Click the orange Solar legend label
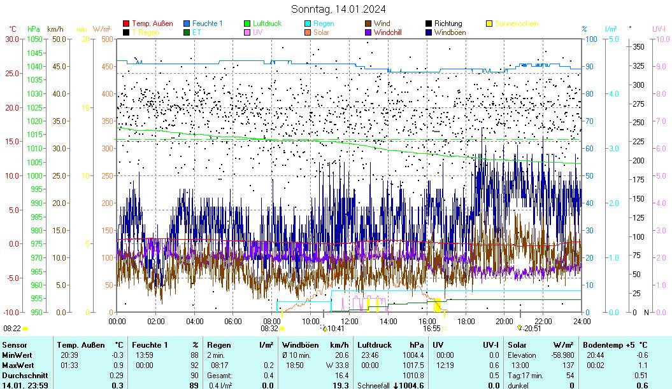The image size is (672, 389). pos(321,32)
